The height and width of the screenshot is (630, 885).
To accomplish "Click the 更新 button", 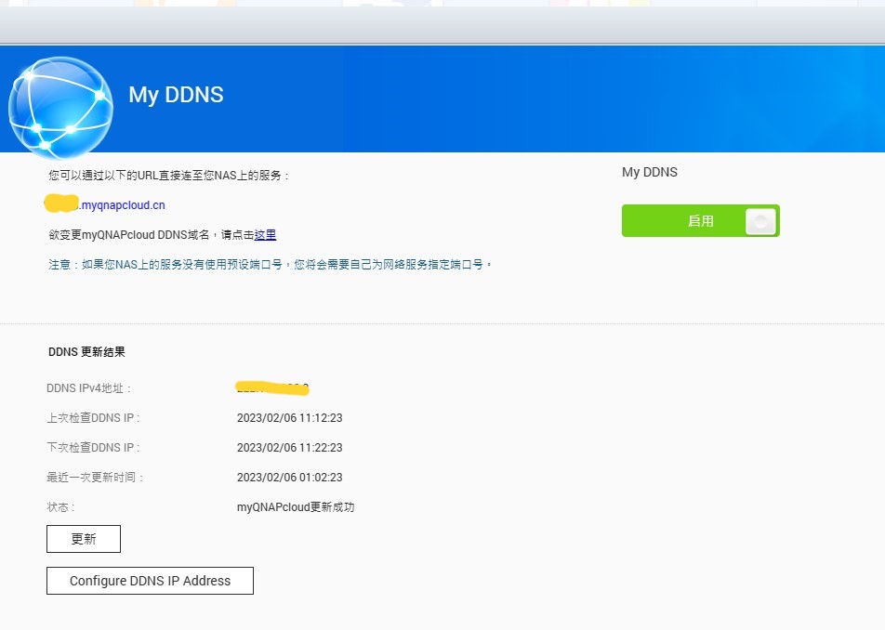I will [84, 539].
